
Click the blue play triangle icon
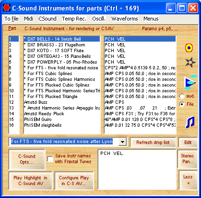coord(190,82)
